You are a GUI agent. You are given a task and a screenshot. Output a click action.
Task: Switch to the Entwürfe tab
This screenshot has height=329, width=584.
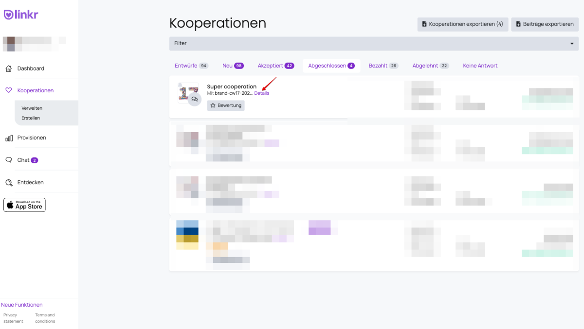point(191,66)
